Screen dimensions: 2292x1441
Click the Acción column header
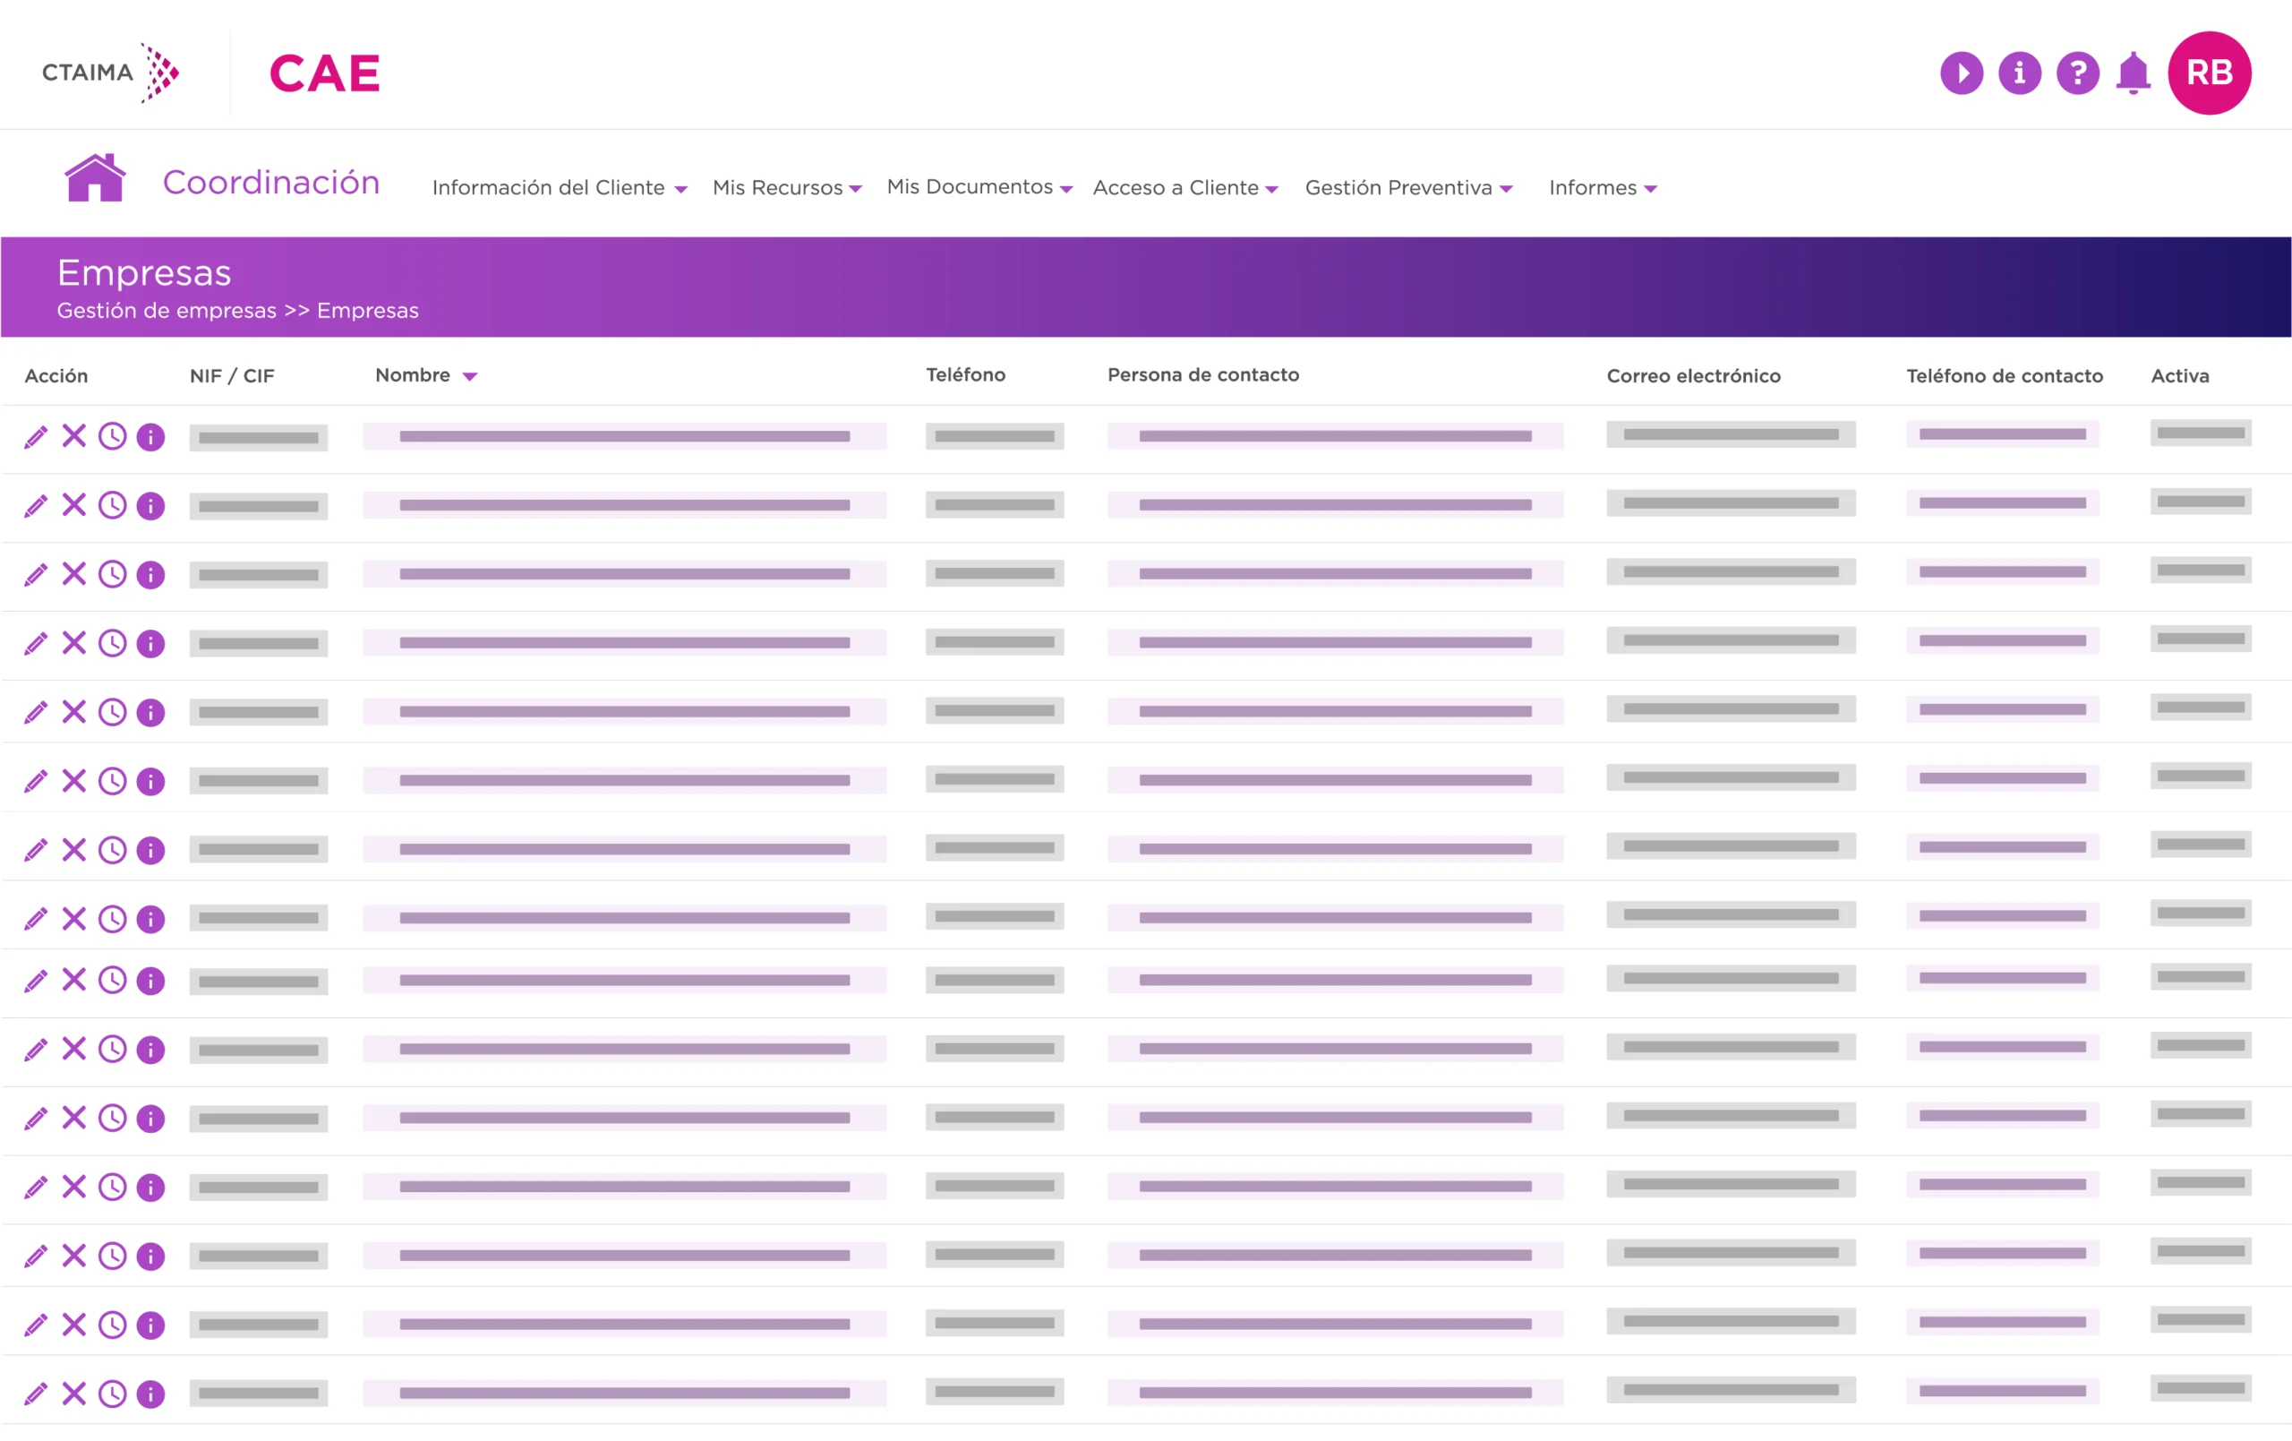[x=56, y=376]
